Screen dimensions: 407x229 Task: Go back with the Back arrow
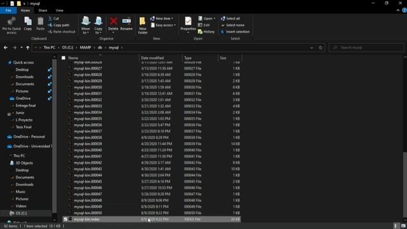(6, 48)
